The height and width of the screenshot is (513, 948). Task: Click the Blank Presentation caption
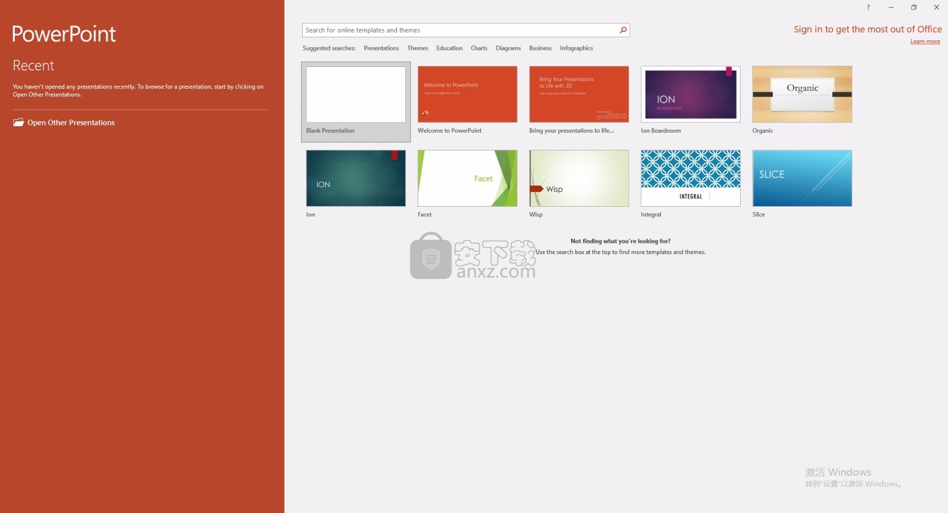pyautogui.click(x=330, y=130)
